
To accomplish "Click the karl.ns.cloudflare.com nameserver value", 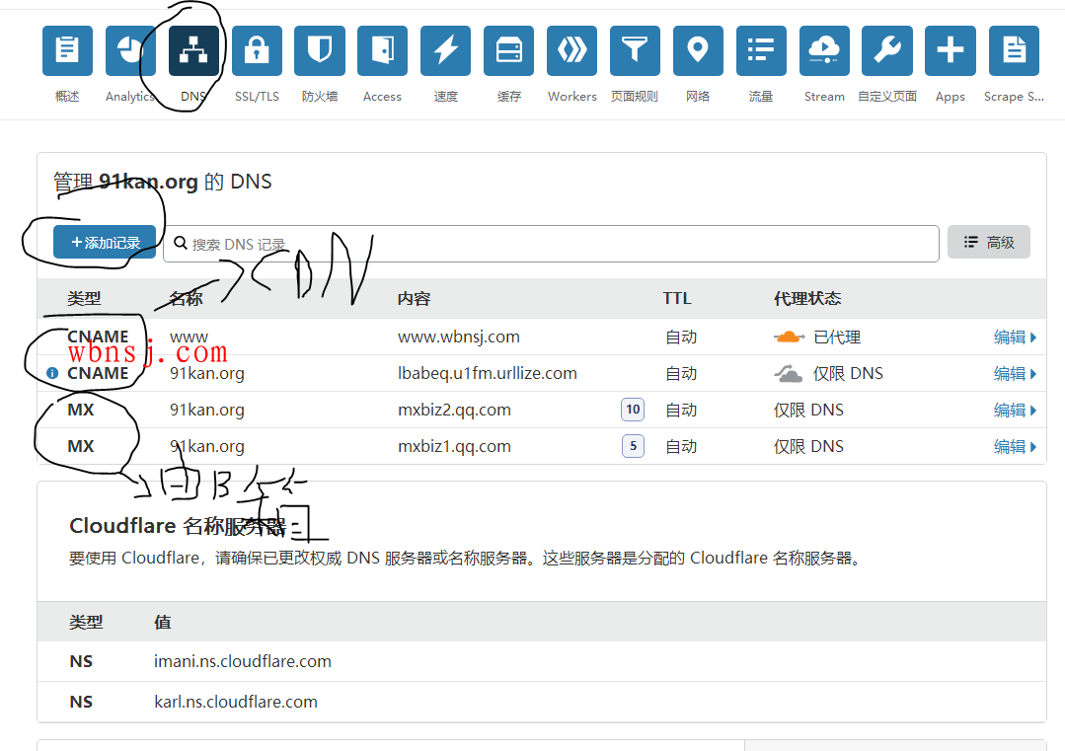I will tap(236, 702).
